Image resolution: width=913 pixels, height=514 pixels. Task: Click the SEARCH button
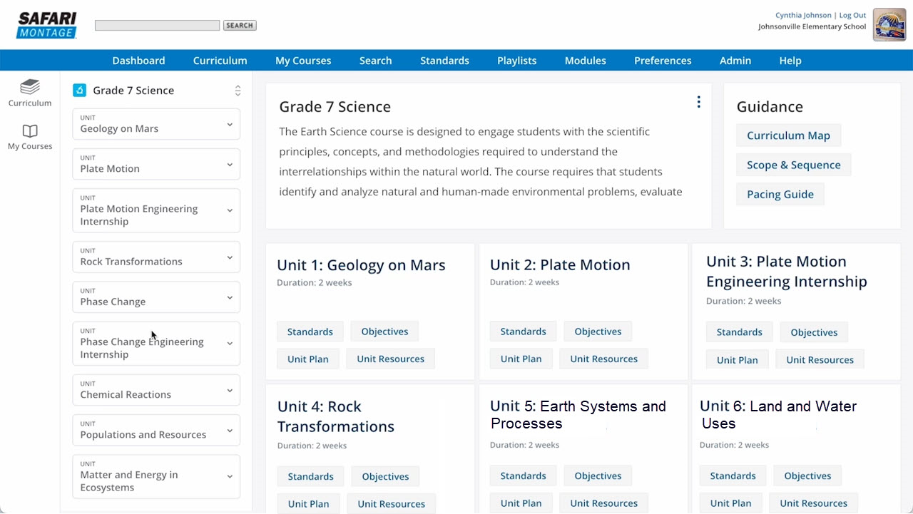pos(240,25)
